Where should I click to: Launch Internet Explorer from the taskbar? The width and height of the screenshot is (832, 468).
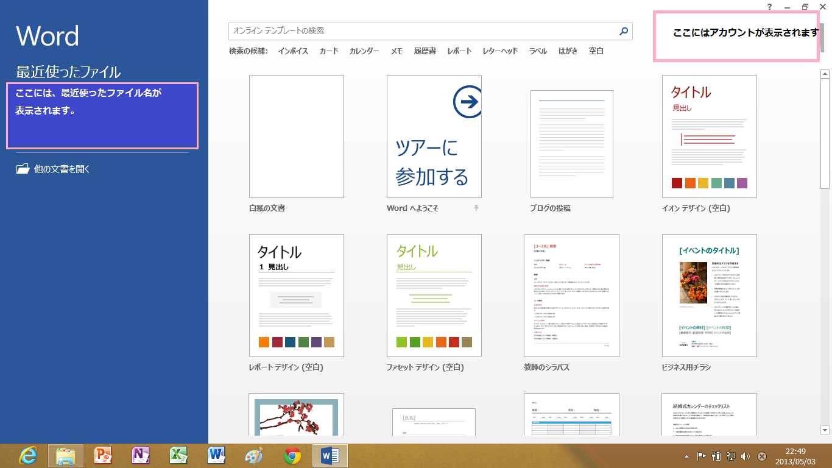tap(28, 456)
